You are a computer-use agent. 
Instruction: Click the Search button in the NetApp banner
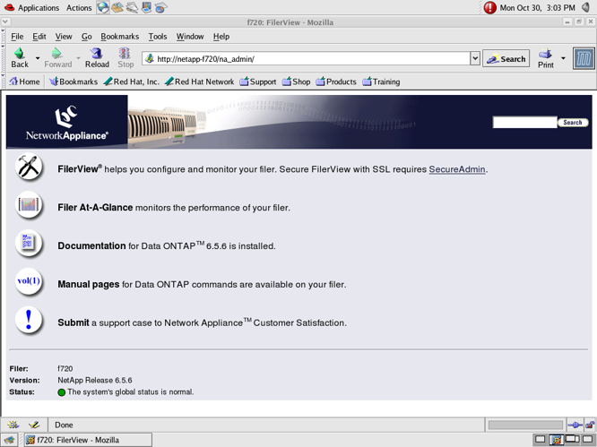coord(573,123)
